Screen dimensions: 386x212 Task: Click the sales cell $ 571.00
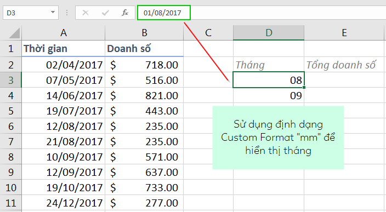(x=144, y=157)
